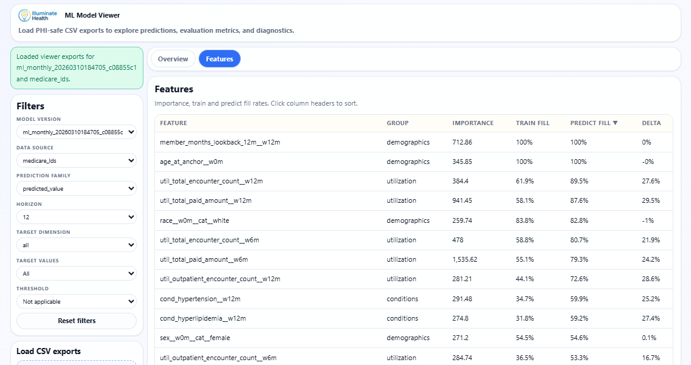Open the Prediction Family dropdown
This screenshot has width=691, height=365.
point(76,188)
